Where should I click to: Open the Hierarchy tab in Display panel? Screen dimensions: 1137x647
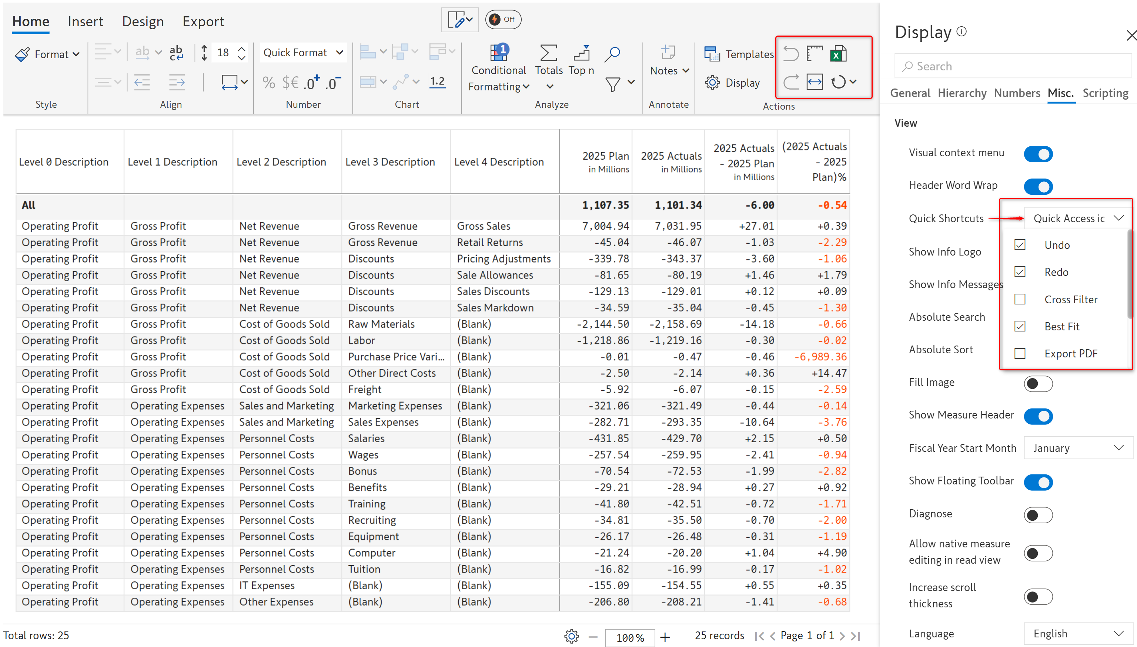(x=962, y=93)
